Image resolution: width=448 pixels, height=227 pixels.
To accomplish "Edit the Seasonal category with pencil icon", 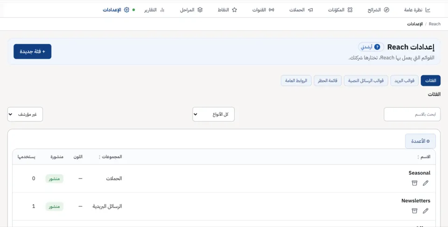I will pos(426,183).
